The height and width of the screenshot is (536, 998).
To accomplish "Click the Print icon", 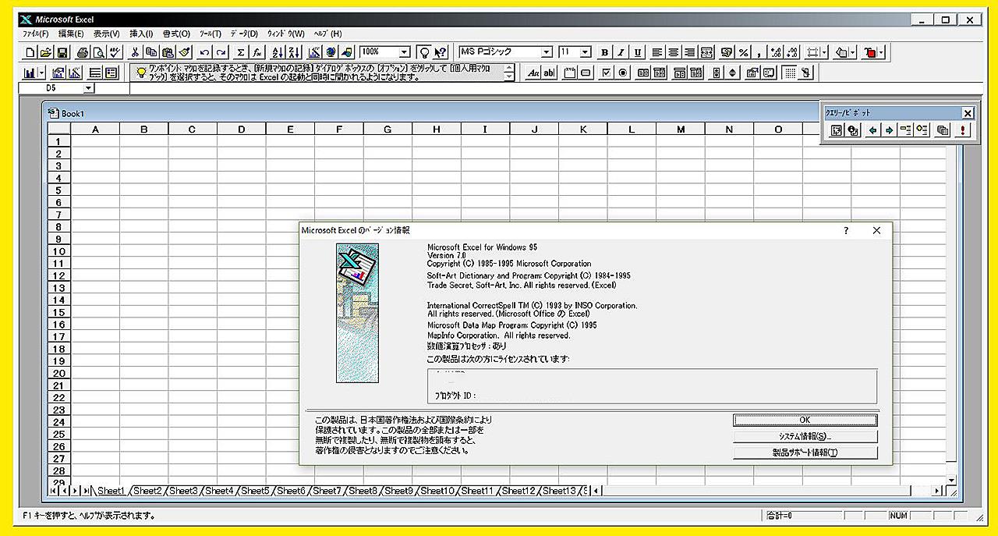I will tap(82, 52).
